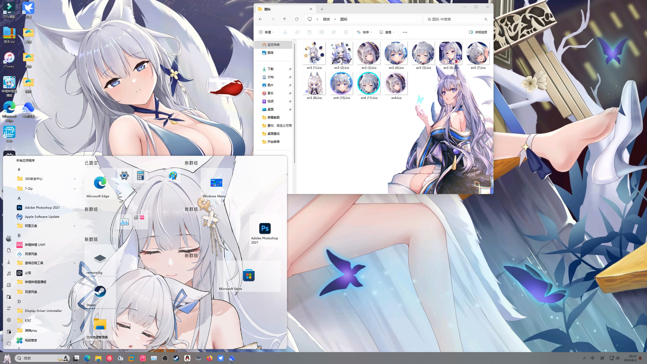Open the 查看 view dropdown
647x364 pixels.
(387, 32)
